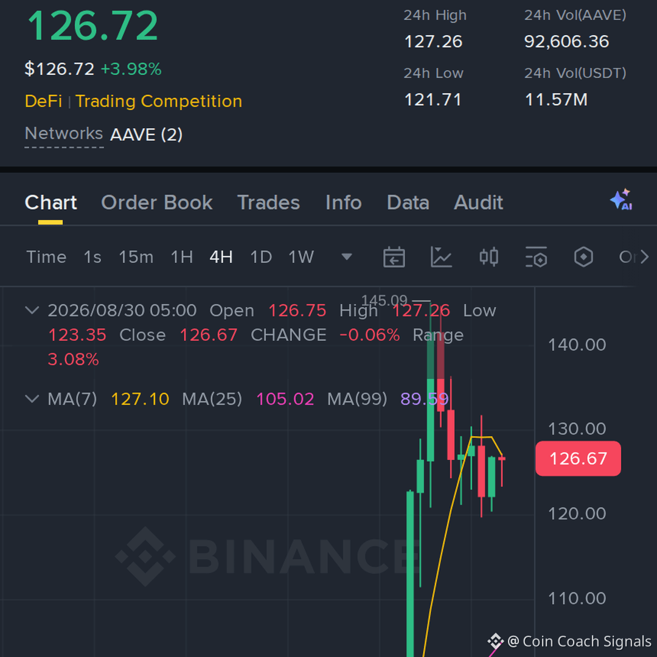Select the Time line-chart interval
Screen dimensions: 657x657
[46, 257]
